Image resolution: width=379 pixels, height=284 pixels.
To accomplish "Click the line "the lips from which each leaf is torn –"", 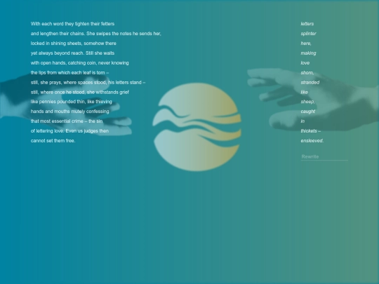I will pos(70,73).
